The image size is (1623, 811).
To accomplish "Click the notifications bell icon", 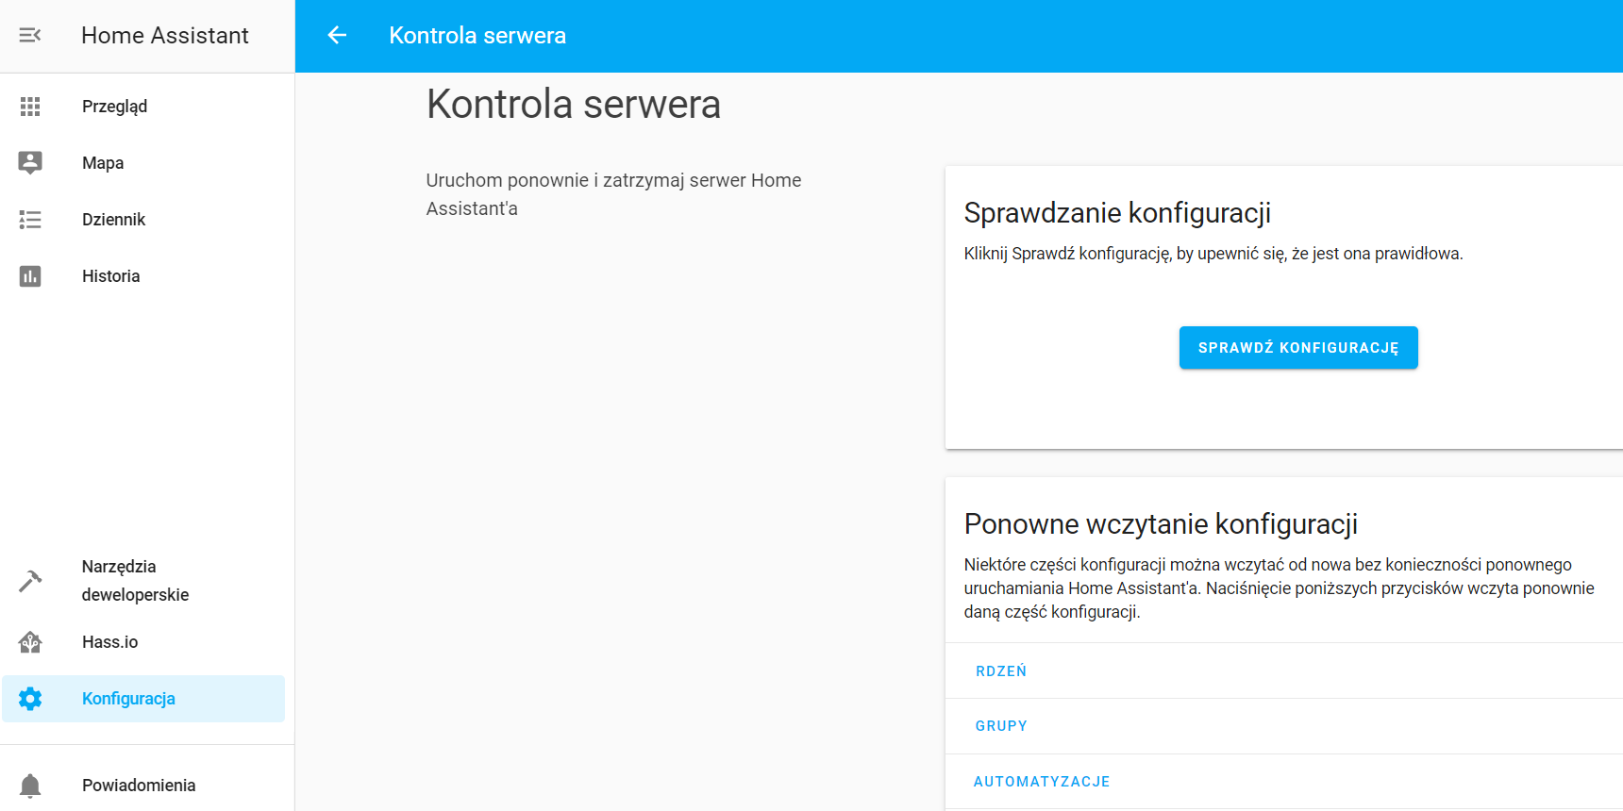I will point(30,786).
